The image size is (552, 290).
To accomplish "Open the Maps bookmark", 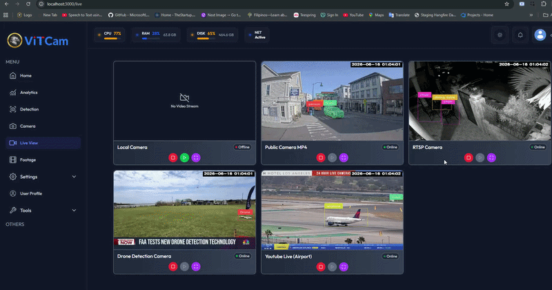I will [376, 15].
